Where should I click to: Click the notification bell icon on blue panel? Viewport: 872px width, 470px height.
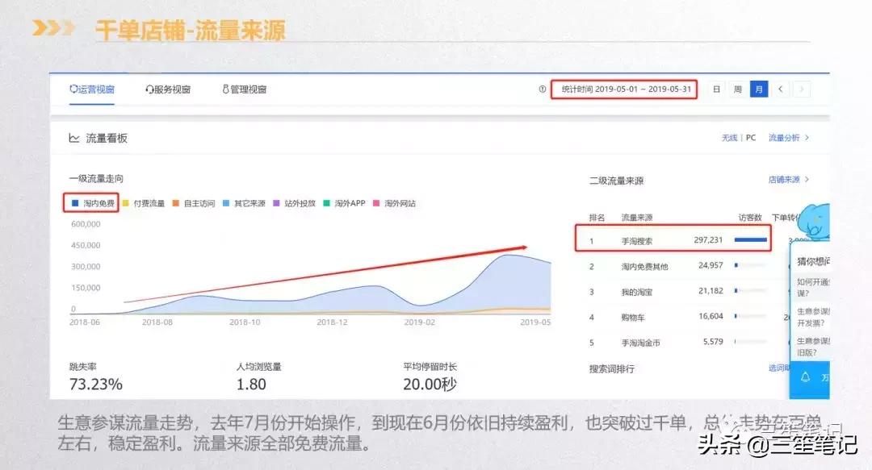point(807,376)
